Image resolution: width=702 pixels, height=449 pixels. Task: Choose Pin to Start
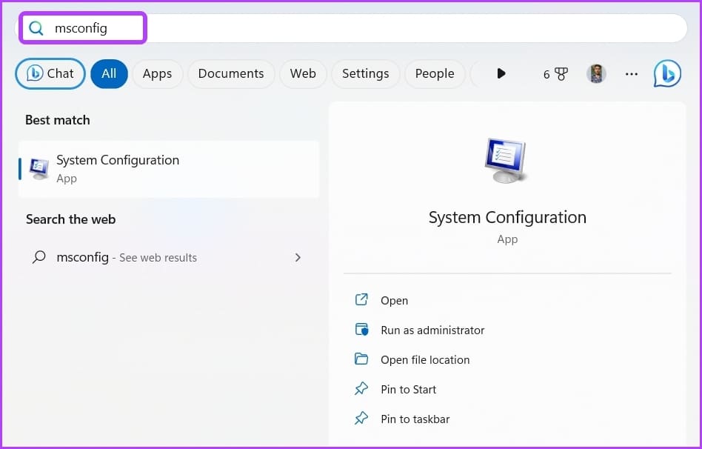(507, 389)
